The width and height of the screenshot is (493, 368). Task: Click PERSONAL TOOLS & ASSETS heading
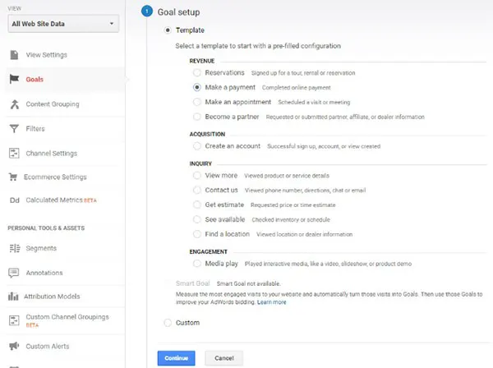click(46, 228)
